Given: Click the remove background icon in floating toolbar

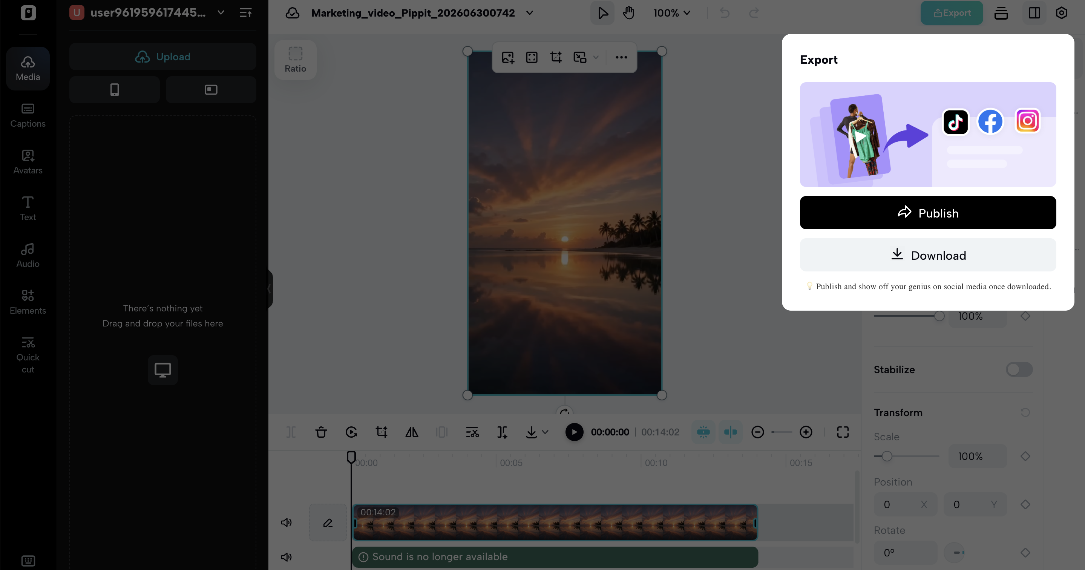Looking at the screenshot, I should (580, 57).
